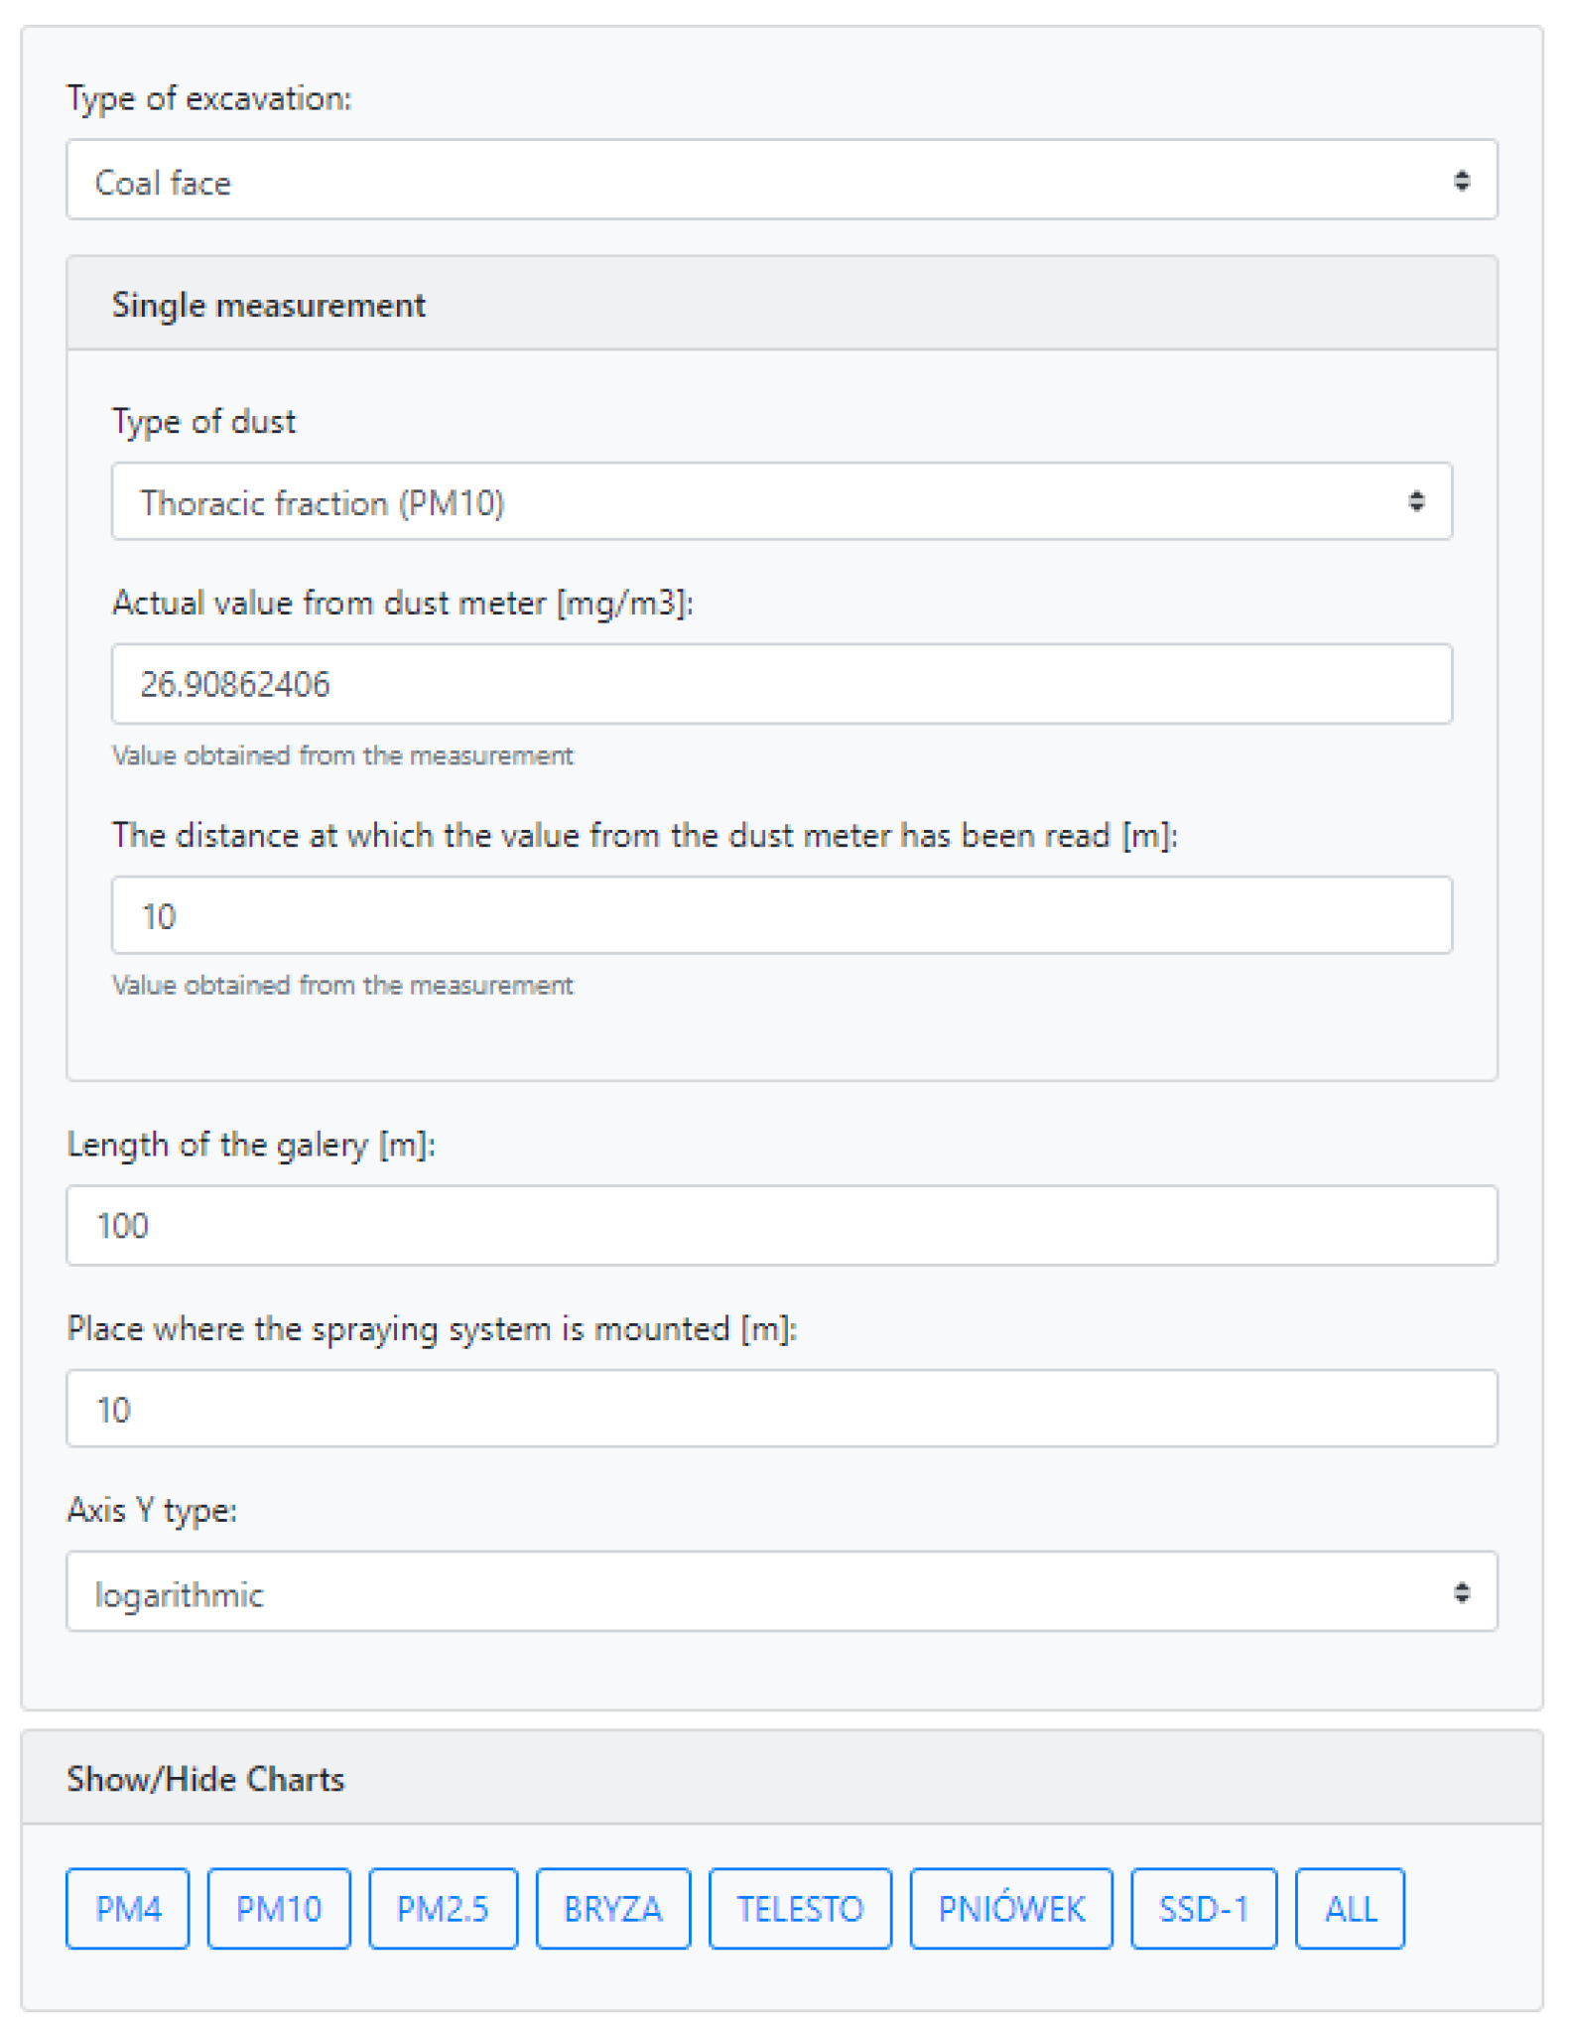Click the Coal face dropdown arrow icon
The height and width of the screenshot is (2040, 1570).
(1461, 180)
